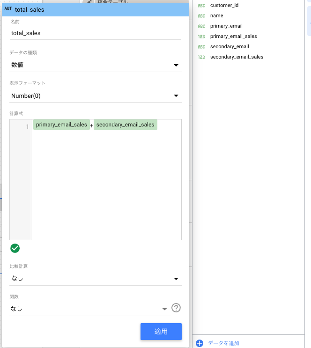This screenshot has height=348, width=311.
Task: Click the データを追加 link
Action: pos(223,343)
